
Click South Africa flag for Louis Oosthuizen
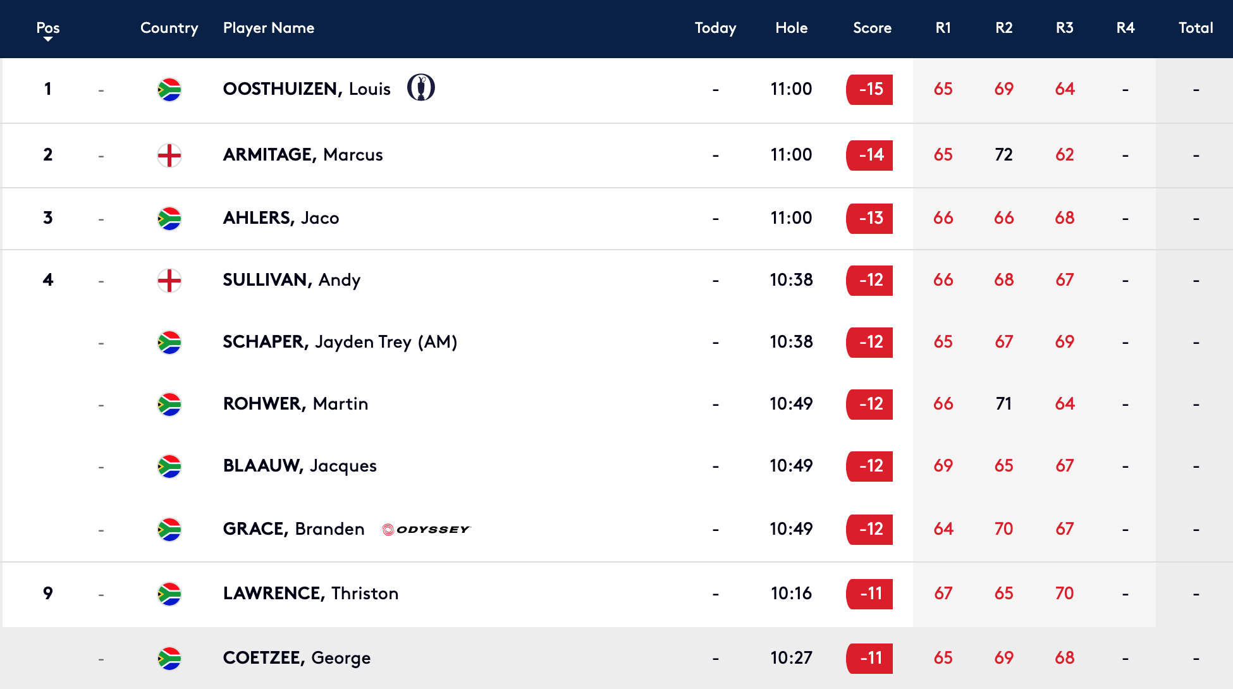tap(169, 90)
